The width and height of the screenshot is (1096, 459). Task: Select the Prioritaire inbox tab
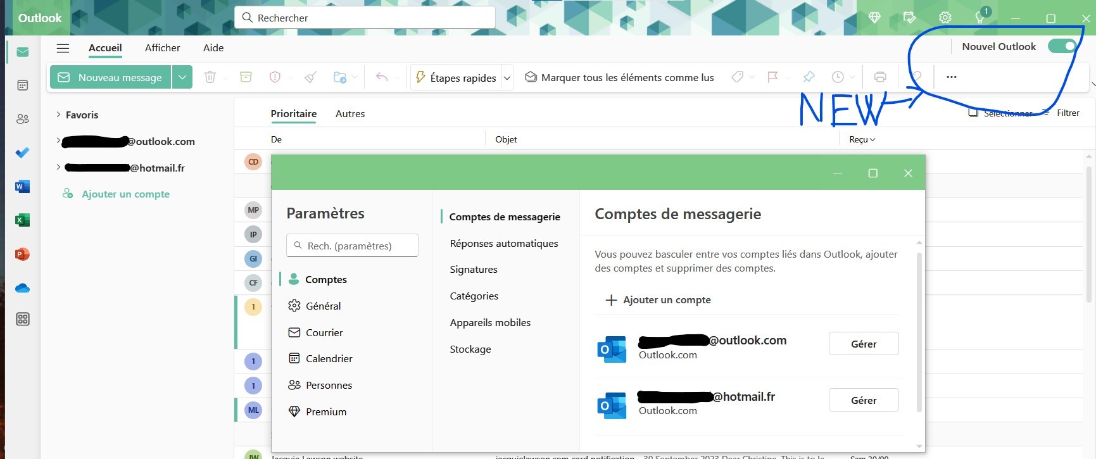click(x=294, y=113)
